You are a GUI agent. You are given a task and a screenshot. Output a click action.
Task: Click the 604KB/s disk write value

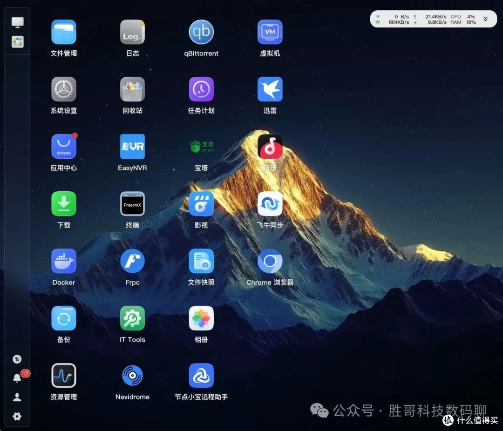[x=399, y=22]
